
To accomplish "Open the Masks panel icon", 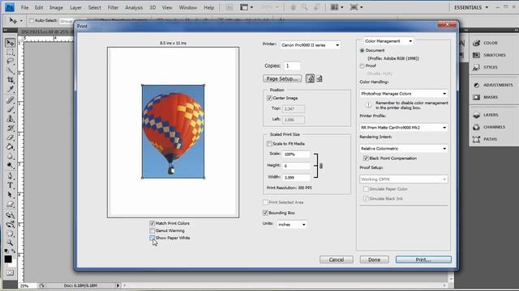I will tap(476, 97).
